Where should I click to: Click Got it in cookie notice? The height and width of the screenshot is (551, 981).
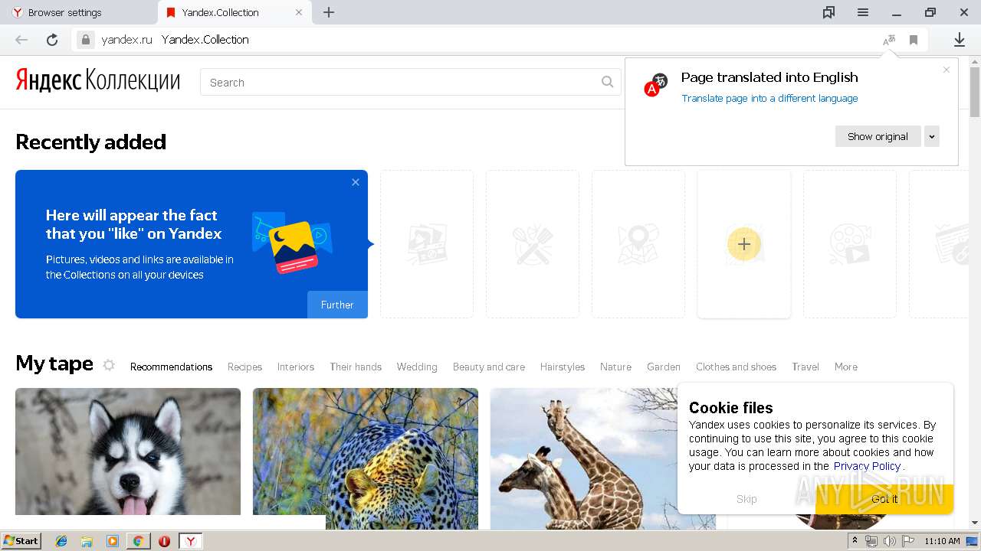coord(884,499)
